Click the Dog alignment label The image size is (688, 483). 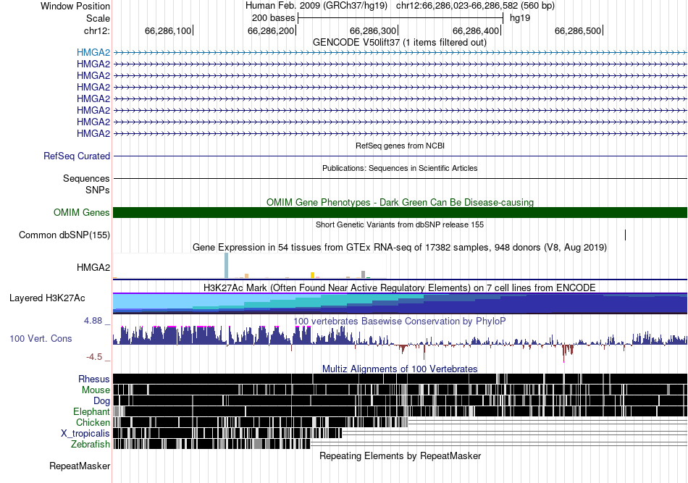pyautogui.click(x=101, y=401)
